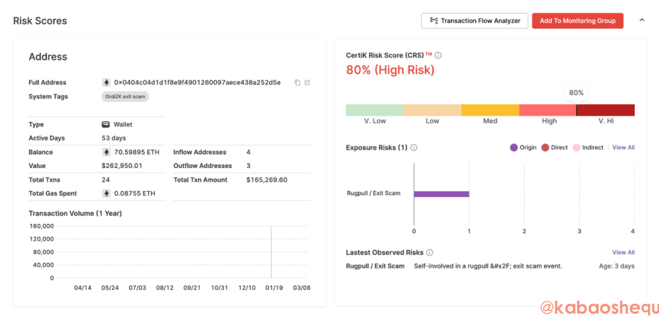Open the Transaction Flow Analyzer
This screenshot has width=659, height=316.
(x=474, y=21)
